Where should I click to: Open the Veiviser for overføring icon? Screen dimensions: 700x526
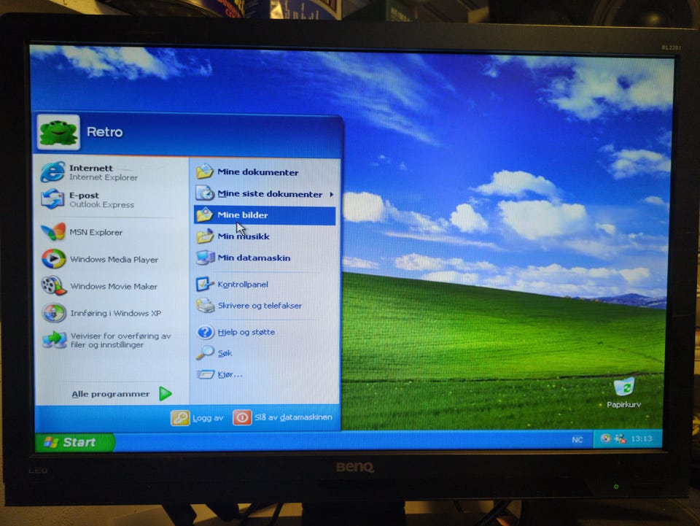tap(55, 340)
